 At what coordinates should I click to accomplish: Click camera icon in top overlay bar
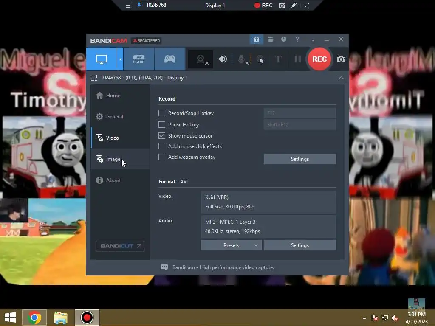[282, 5]
